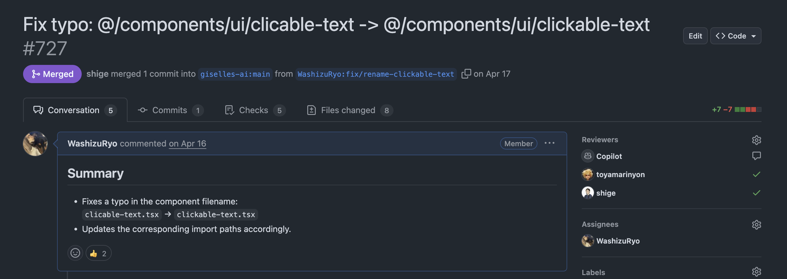Image resolution: width=787 pixels, height=279 pixels.
Task: Click the green checkmark beside toyamarinyon
Action: (x=756, y=174)
